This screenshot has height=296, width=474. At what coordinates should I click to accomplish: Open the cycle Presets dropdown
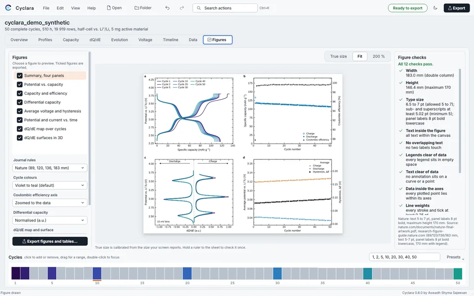[455, 257]
